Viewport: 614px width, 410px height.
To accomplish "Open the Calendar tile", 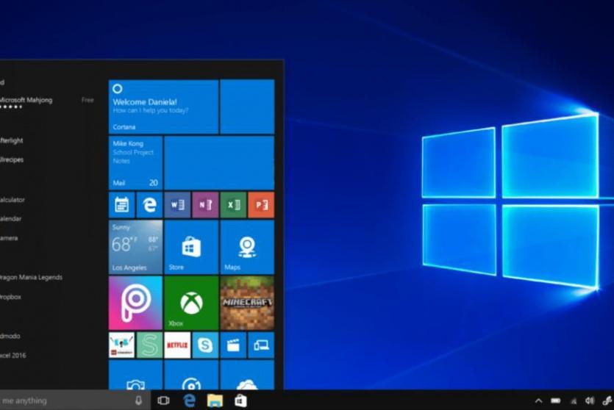I will click(121, 205).
